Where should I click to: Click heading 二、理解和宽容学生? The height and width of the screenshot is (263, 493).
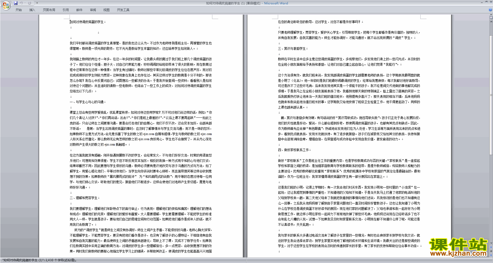pos(84,198)
